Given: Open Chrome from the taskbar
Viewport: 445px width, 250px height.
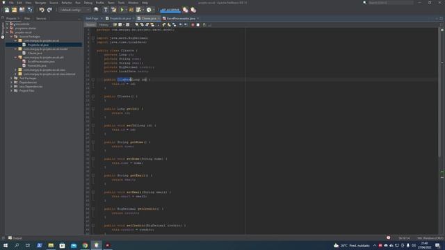Looking at the screenshot, I should pyautogui.click(x=85, y=245).
